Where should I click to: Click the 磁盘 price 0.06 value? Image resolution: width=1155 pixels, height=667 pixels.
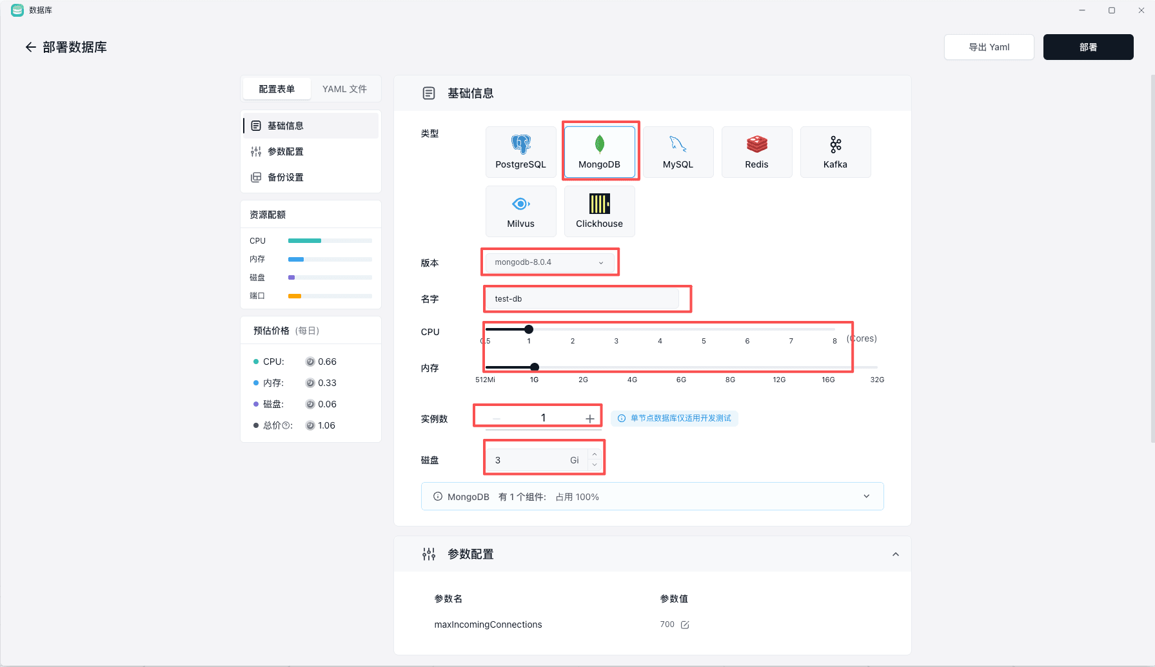327,404
